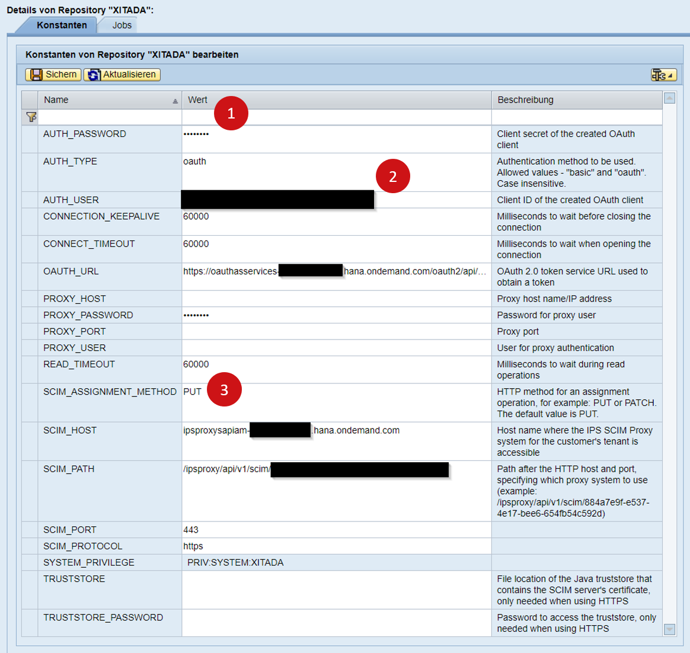Click the Aktualisieren refresh button
The image size is (690, 653).
(122, 74)
